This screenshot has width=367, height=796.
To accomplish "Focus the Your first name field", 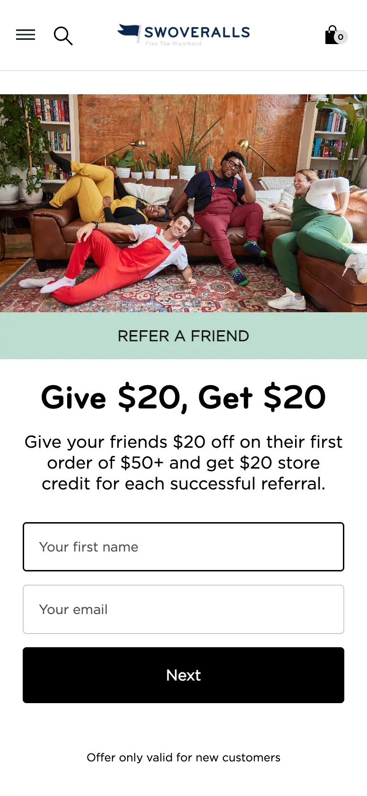I will click(183, 547).
